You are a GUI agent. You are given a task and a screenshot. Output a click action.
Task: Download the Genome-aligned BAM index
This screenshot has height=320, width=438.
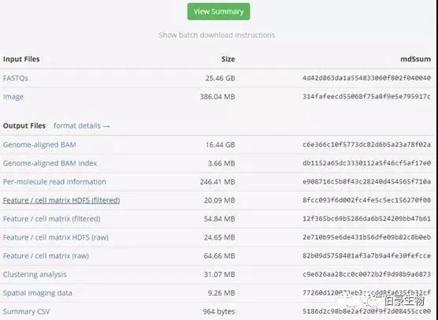[50, 163]
